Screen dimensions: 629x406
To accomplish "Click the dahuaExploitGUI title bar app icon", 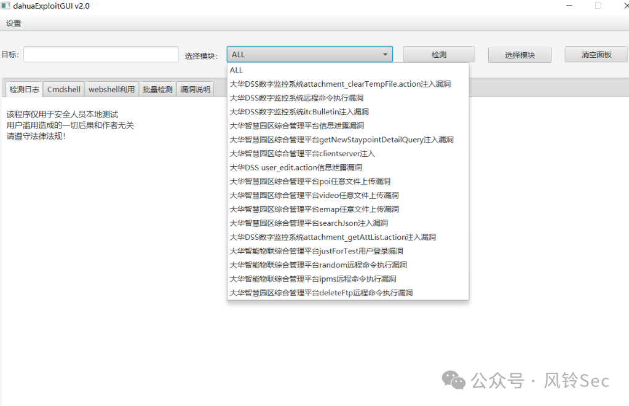I will point(6,6).
